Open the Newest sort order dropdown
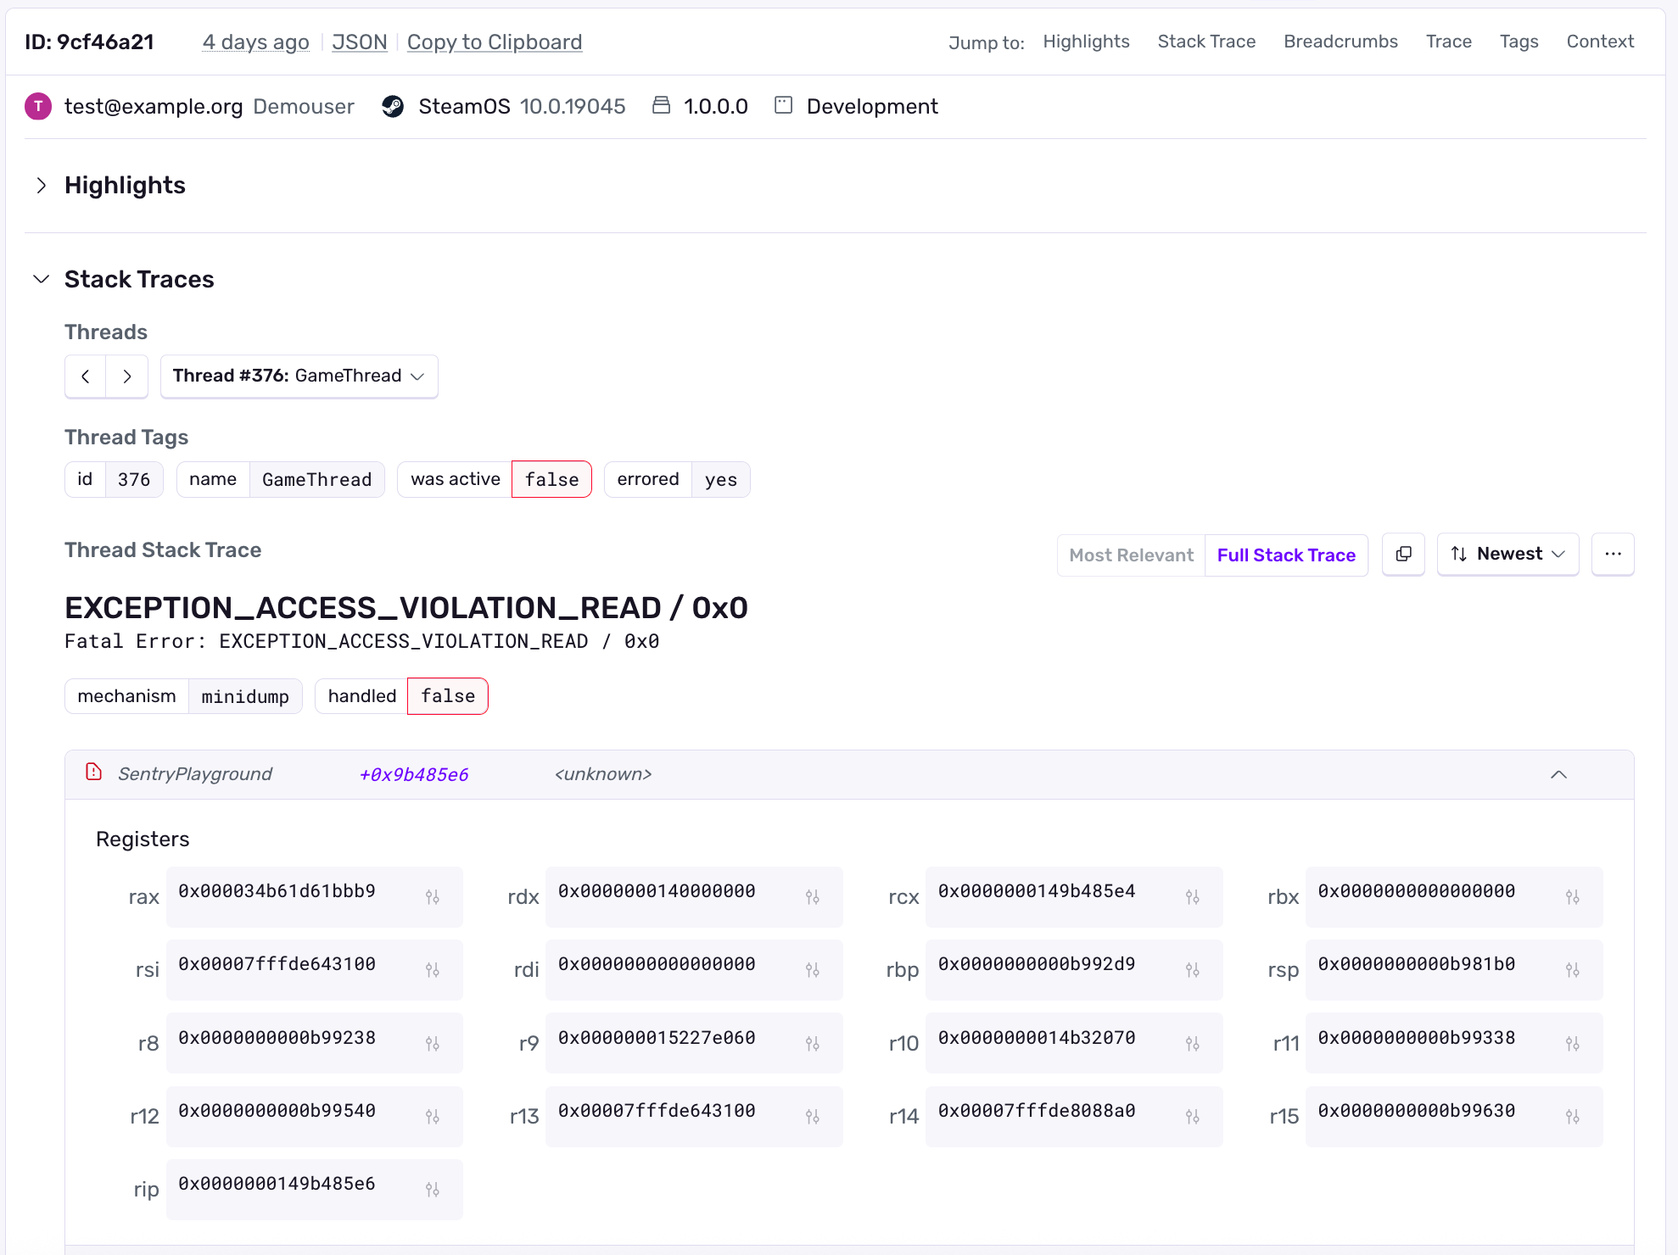This screenshot has height=1255, width=1678. (1507, 555)
